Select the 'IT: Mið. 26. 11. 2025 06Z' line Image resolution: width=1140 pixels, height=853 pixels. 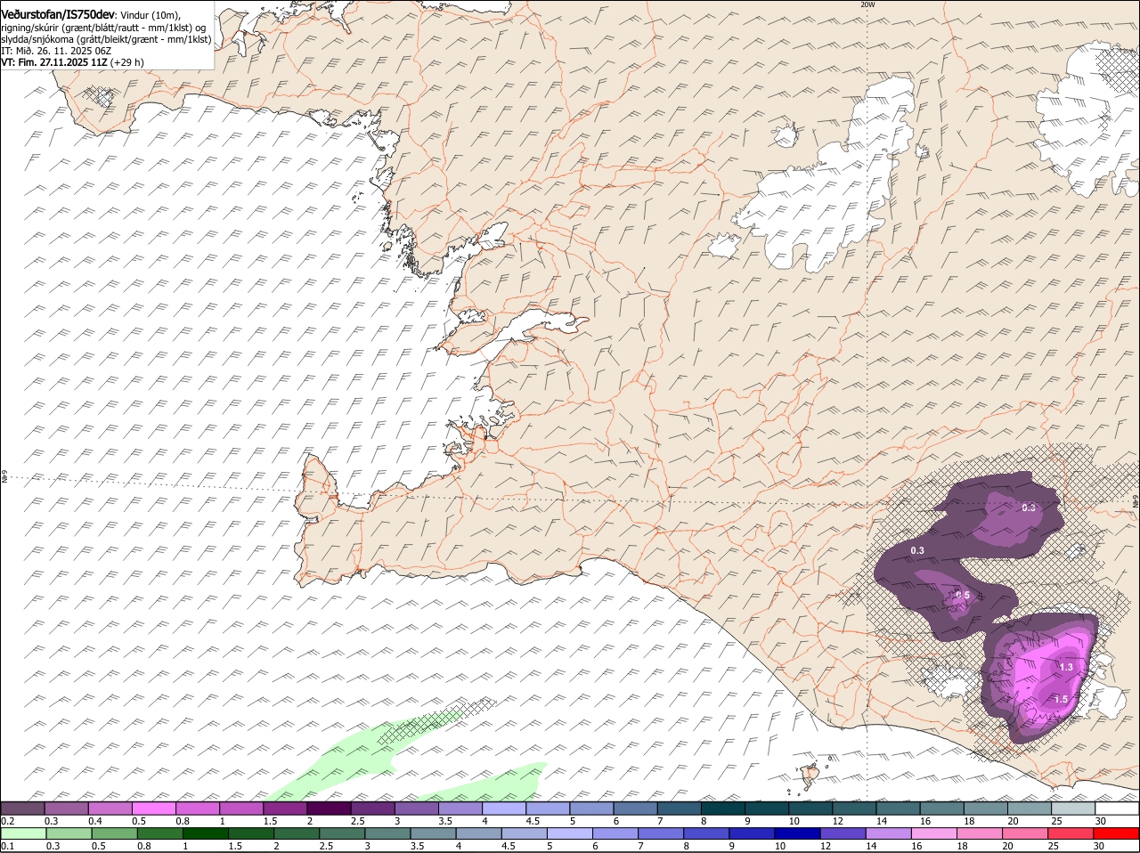56,51
